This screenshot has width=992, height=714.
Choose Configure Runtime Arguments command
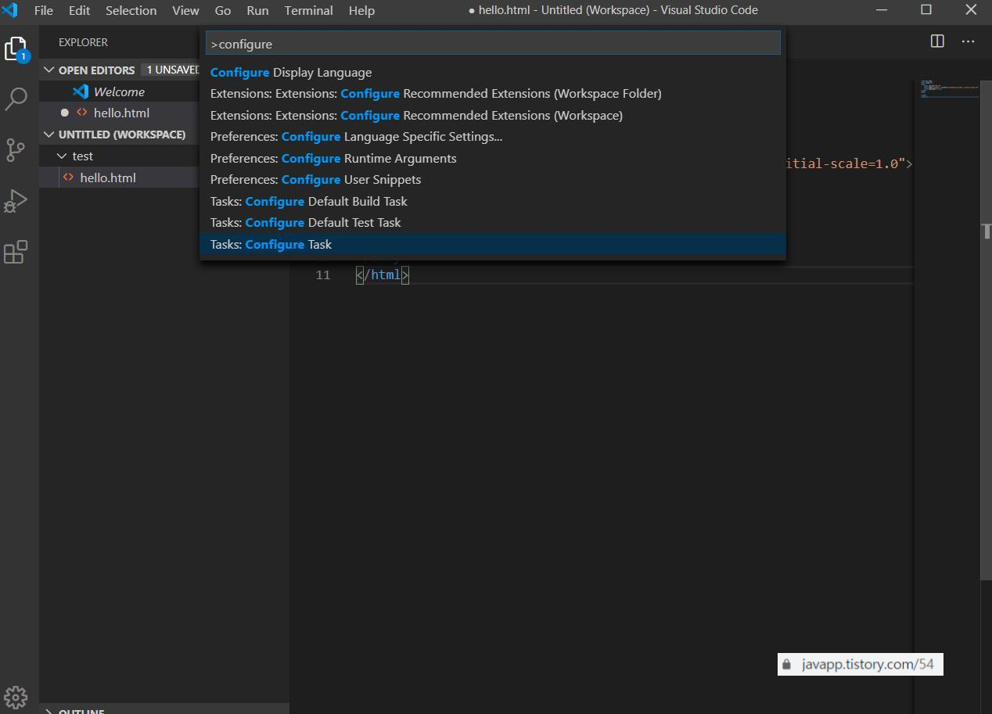[x=493, y=158]
